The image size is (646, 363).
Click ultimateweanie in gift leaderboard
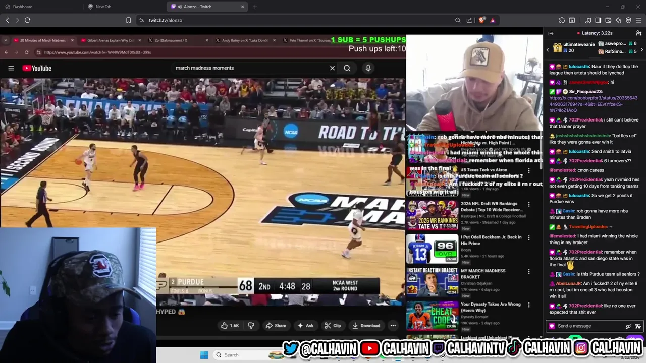[579, 44]
